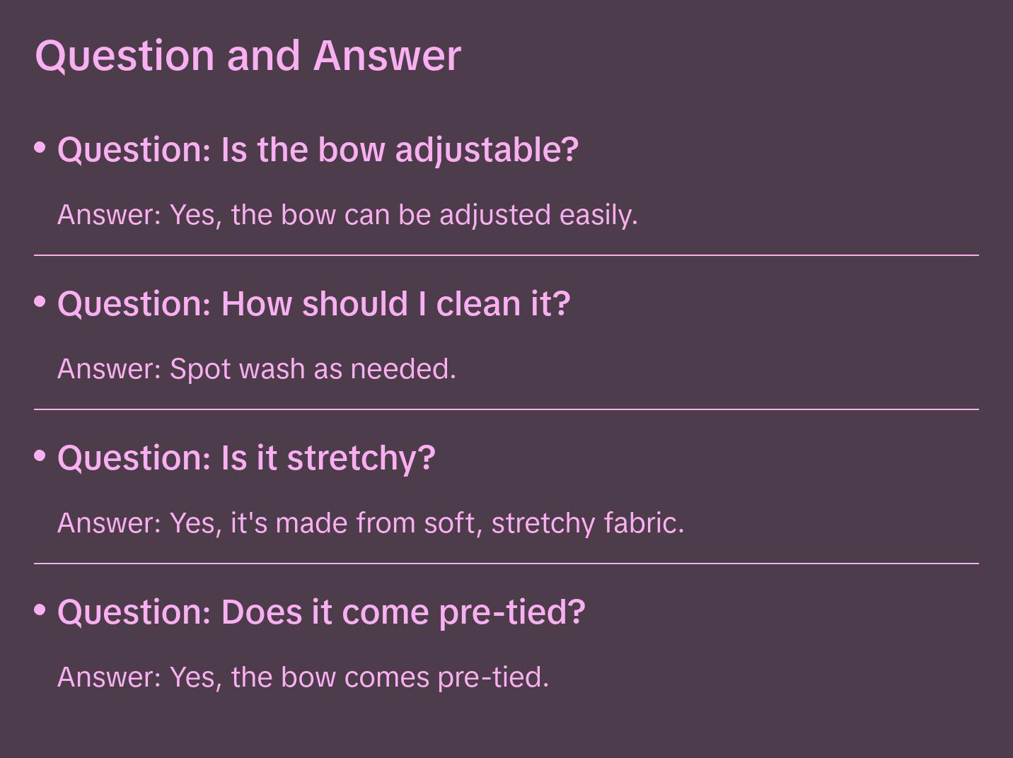1013x758 pixels.
Task: Click the bullet beside the cleaning question
Action: (40, 302)
